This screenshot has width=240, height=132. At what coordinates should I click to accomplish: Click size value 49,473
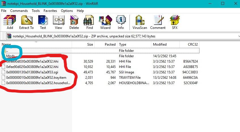(x=88, y=72)
